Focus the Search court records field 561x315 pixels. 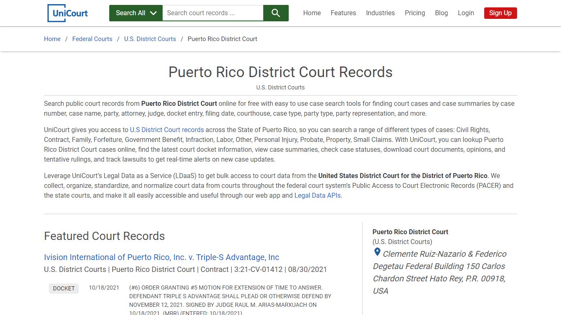point(213,13)
